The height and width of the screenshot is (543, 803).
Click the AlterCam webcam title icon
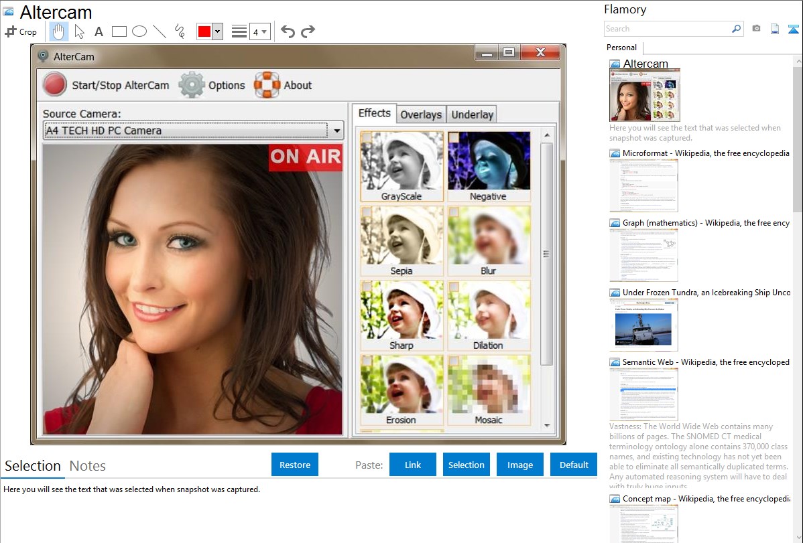(44, 56)
